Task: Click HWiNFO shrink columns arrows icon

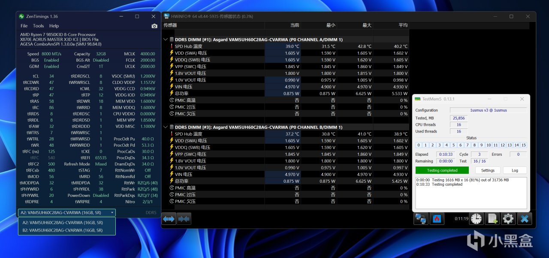Action: 184,219
